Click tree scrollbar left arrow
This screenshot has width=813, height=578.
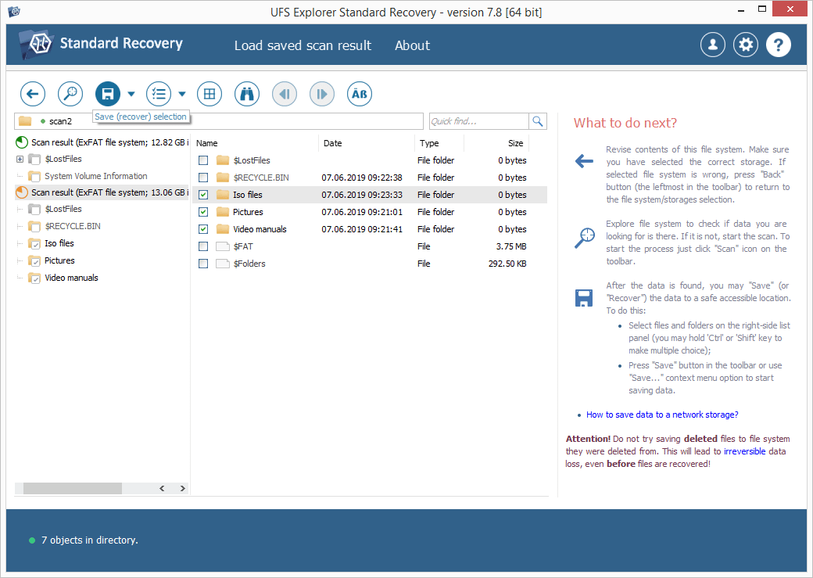pos(162,488)
